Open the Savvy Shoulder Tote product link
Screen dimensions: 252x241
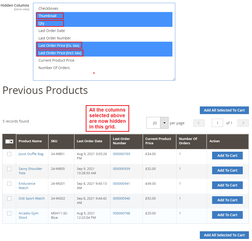tap(30, 171)
